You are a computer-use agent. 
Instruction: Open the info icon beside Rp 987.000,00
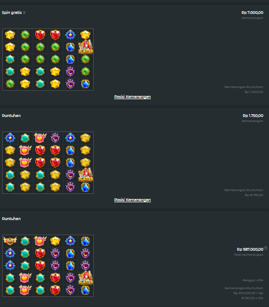266,248
